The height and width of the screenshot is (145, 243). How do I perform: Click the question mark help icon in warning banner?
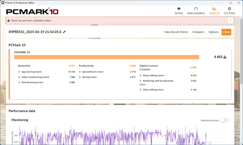tap(231, 20)
